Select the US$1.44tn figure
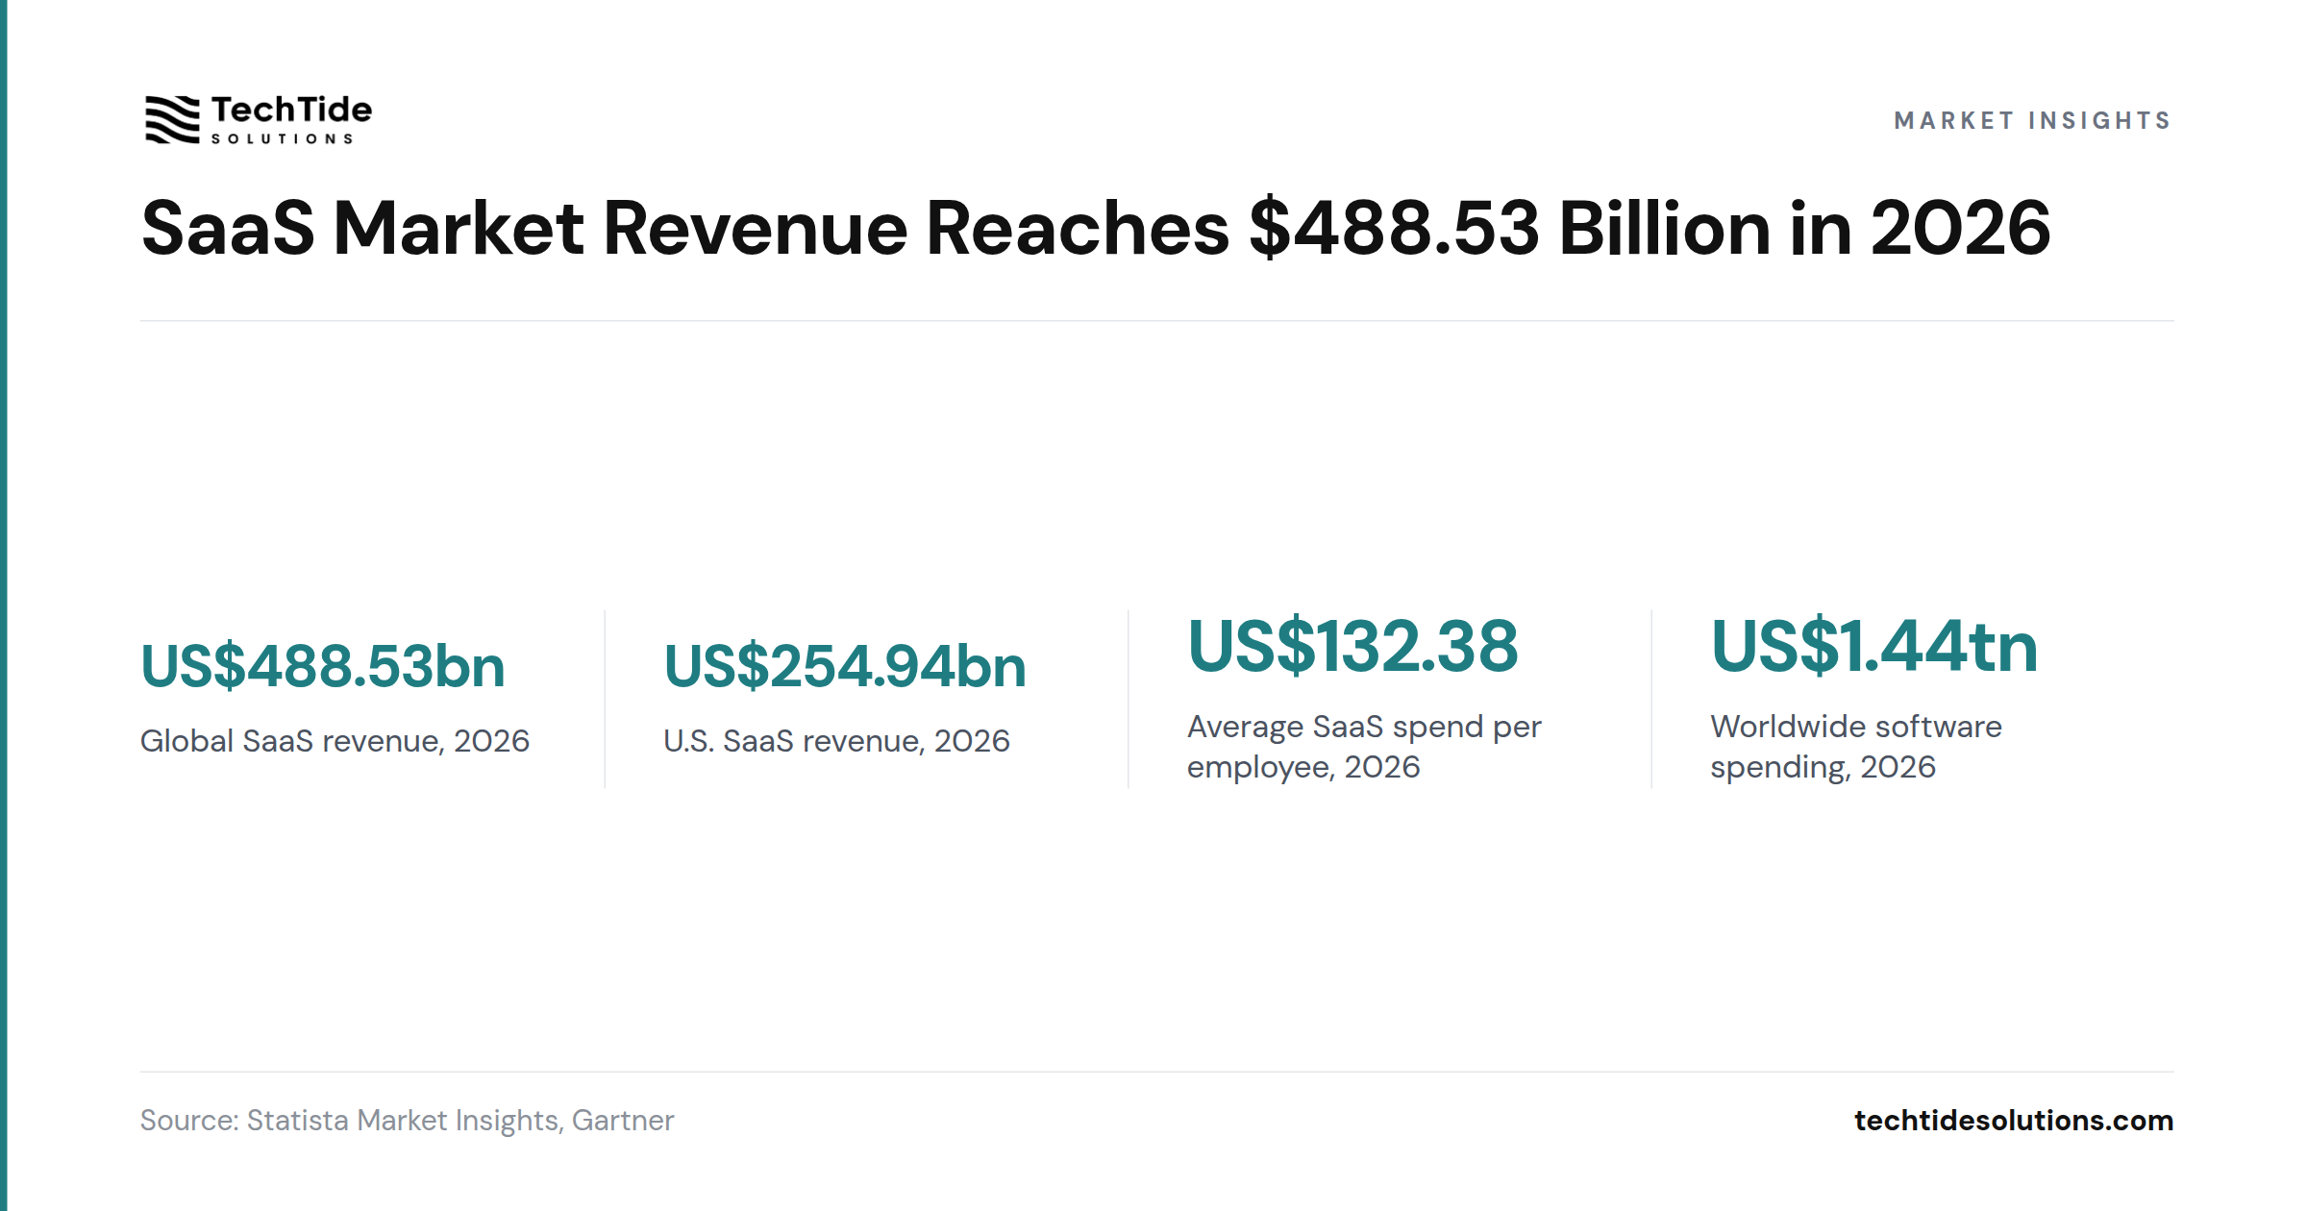The height and width of the screenshot is (1211, 2307). click(1873, 646)
